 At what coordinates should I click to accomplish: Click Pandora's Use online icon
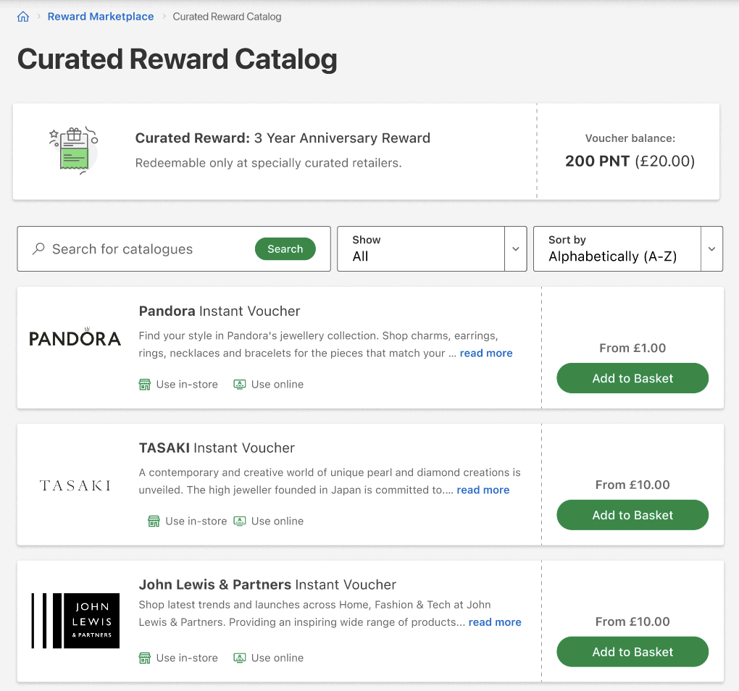point(239,383)
